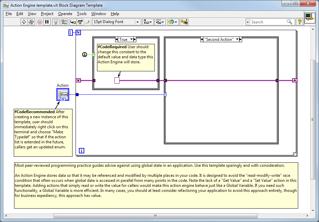Viewport: 319px width, 222px height.
Task: Click the For Loop N count terminal
Action: [78, 32]
